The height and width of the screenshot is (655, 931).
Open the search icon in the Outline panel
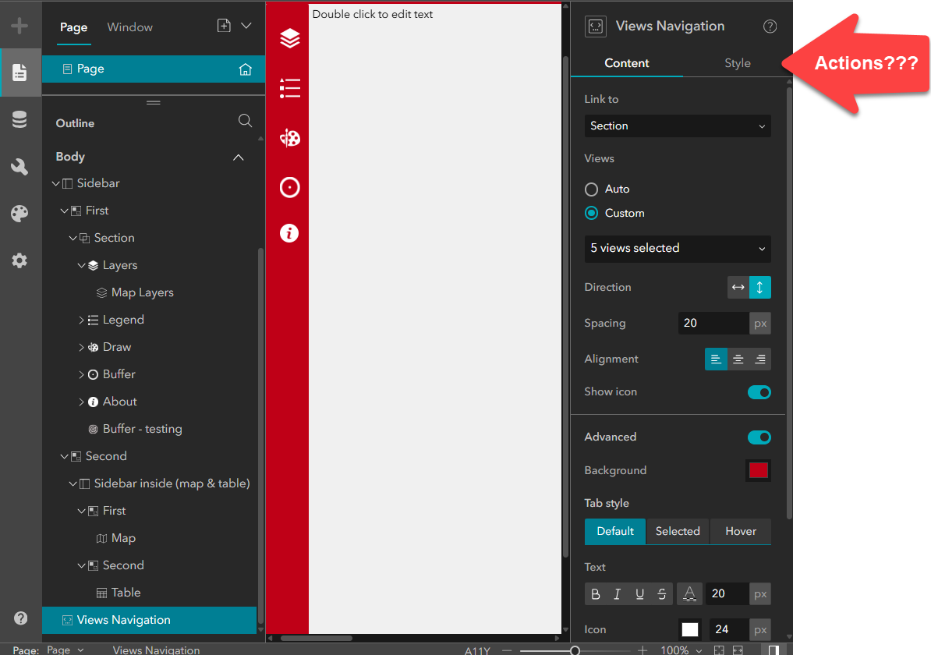(245, 122)
